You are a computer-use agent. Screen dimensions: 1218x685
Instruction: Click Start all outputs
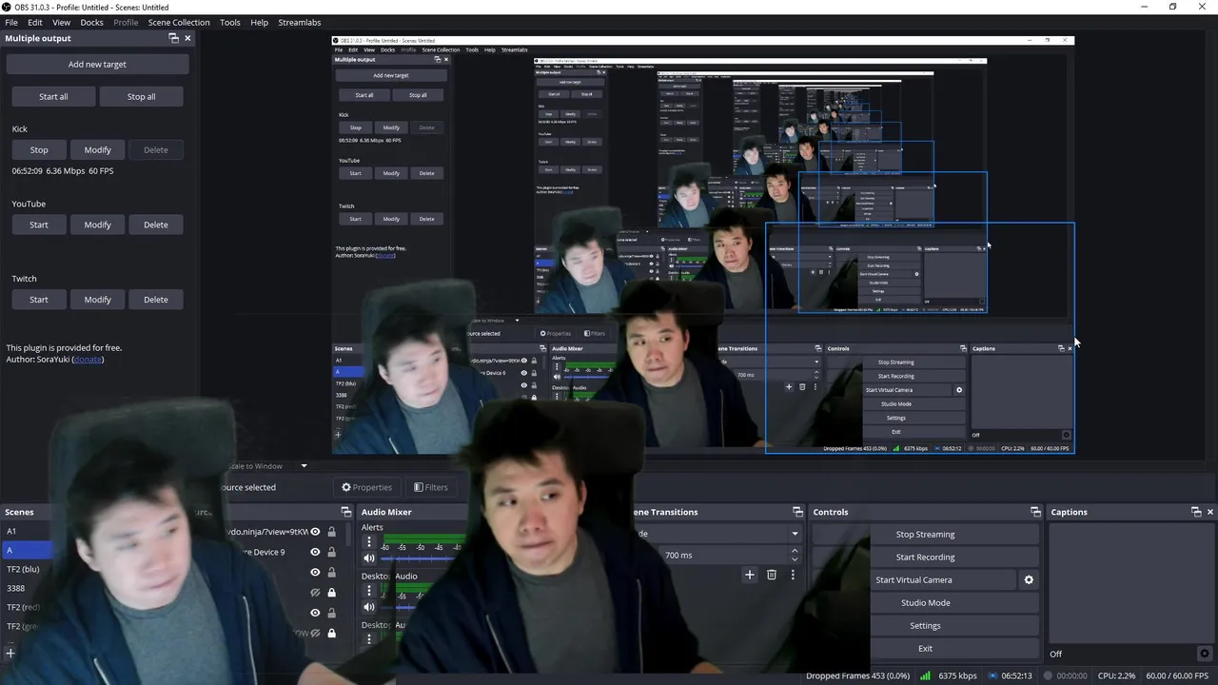pyautogui.click(x=53, y=96)
